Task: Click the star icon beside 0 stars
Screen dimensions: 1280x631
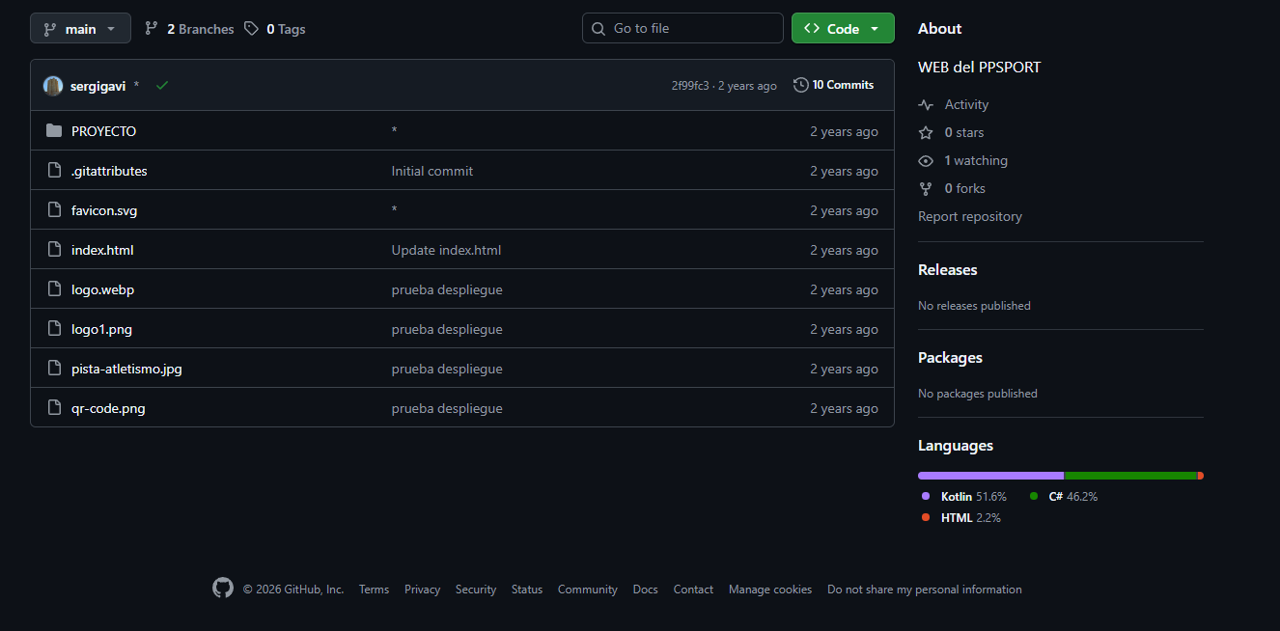Action: [926, 133]
